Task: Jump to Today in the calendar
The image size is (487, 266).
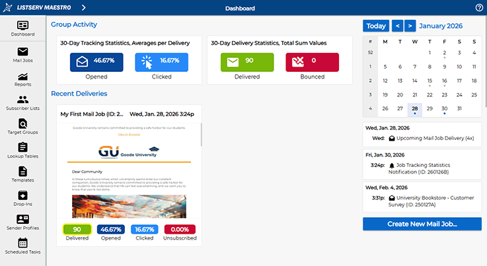Action: click(376, 26)
